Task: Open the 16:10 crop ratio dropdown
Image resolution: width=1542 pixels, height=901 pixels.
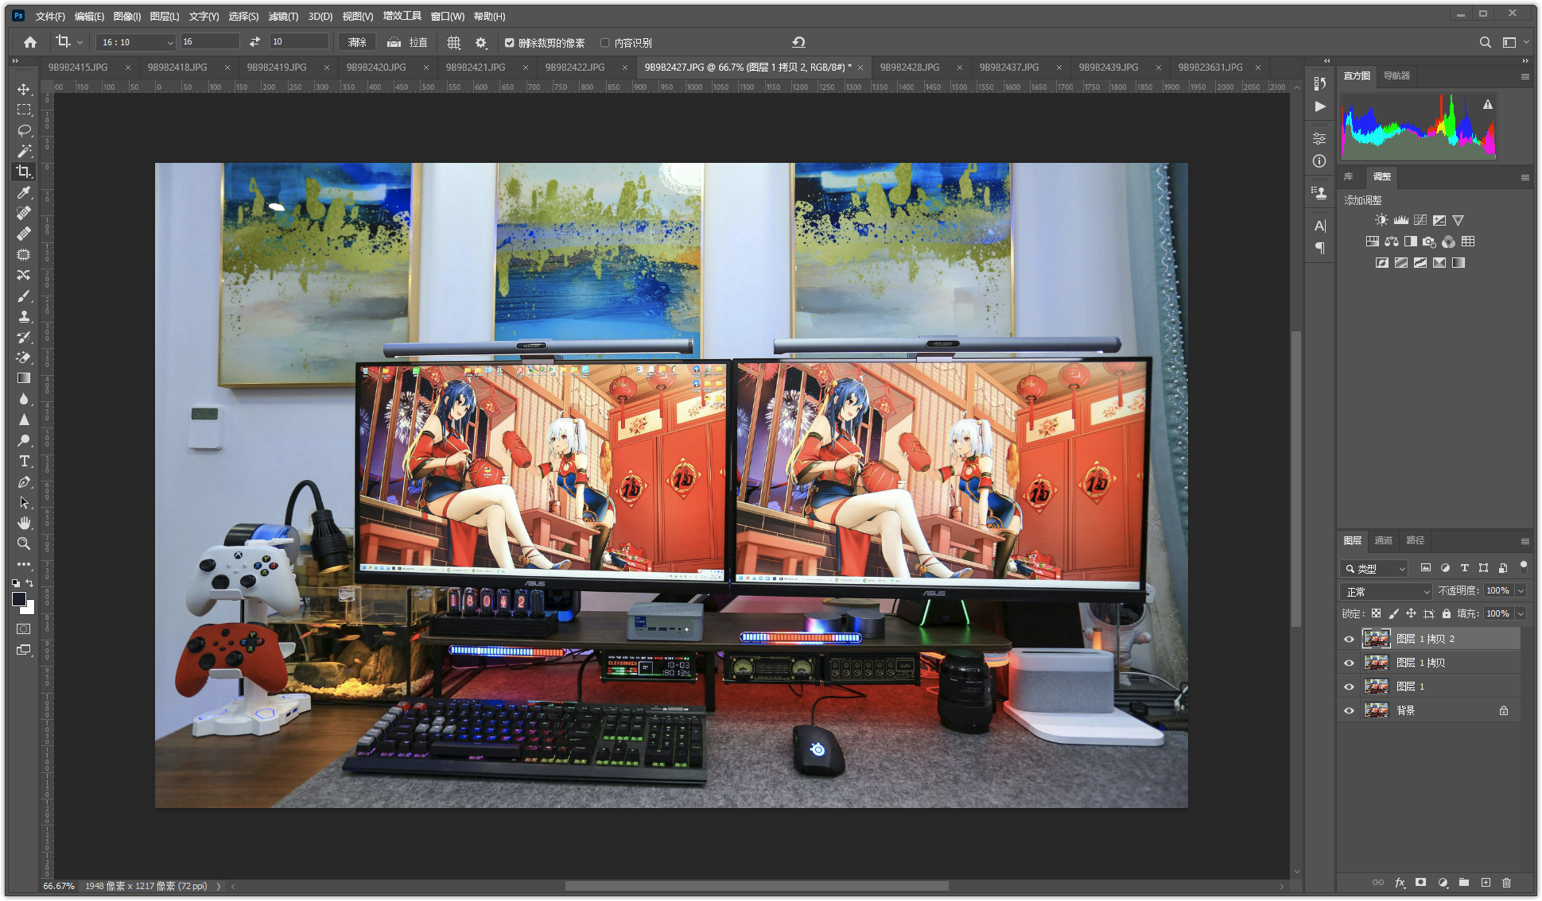Action: [x=136, y=42]
